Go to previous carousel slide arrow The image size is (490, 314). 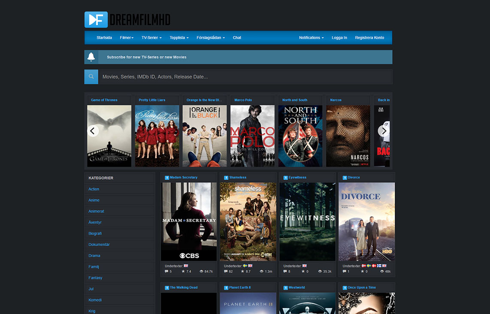[93, 131]
